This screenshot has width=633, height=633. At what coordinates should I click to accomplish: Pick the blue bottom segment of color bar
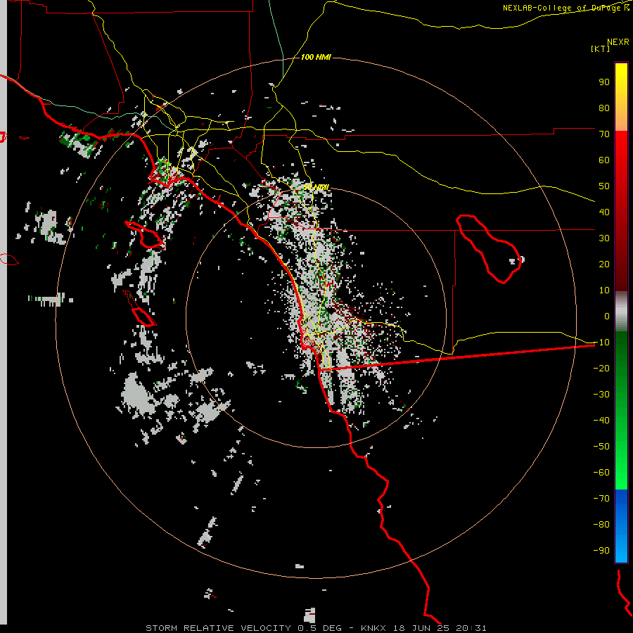click(621, 526)
